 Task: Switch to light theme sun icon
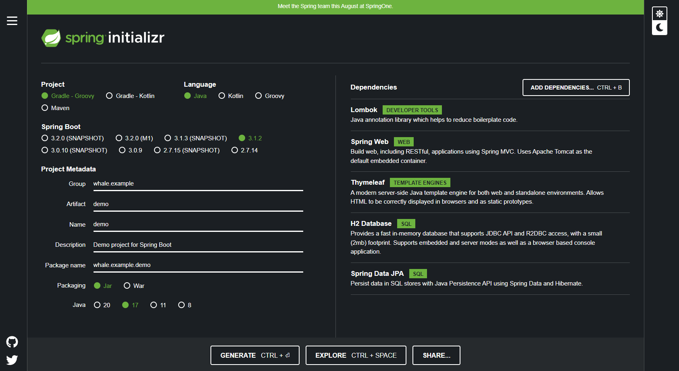660,14
